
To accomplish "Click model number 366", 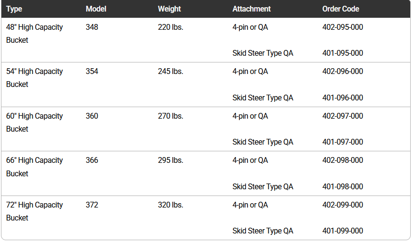I will (92, 160).
